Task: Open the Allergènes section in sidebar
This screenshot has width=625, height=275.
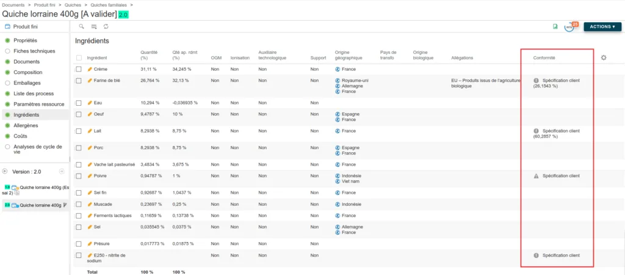Action: point(26,125)
